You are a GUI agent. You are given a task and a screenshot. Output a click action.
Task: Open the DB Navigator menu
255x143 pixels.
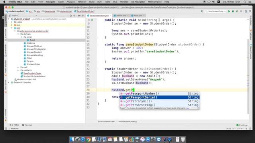[x=138, y=2]
